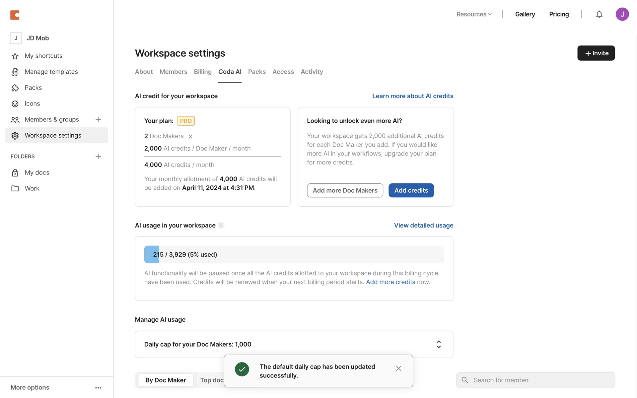Expand the Daily cap for Doc Makers row

[x=439, y=344]
